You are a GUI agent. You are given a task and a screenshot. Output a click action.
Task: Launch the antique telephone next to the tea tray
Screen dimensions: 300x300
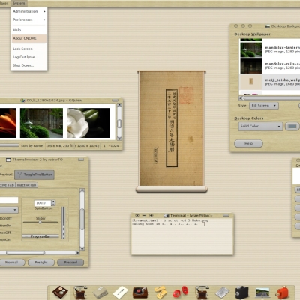[x=80, y=292]
